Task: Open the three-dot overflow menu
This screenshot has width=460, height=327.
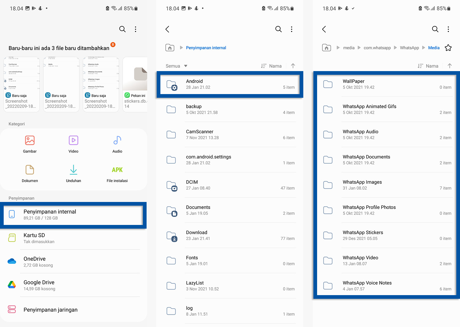Action: (x=448, y=29)
